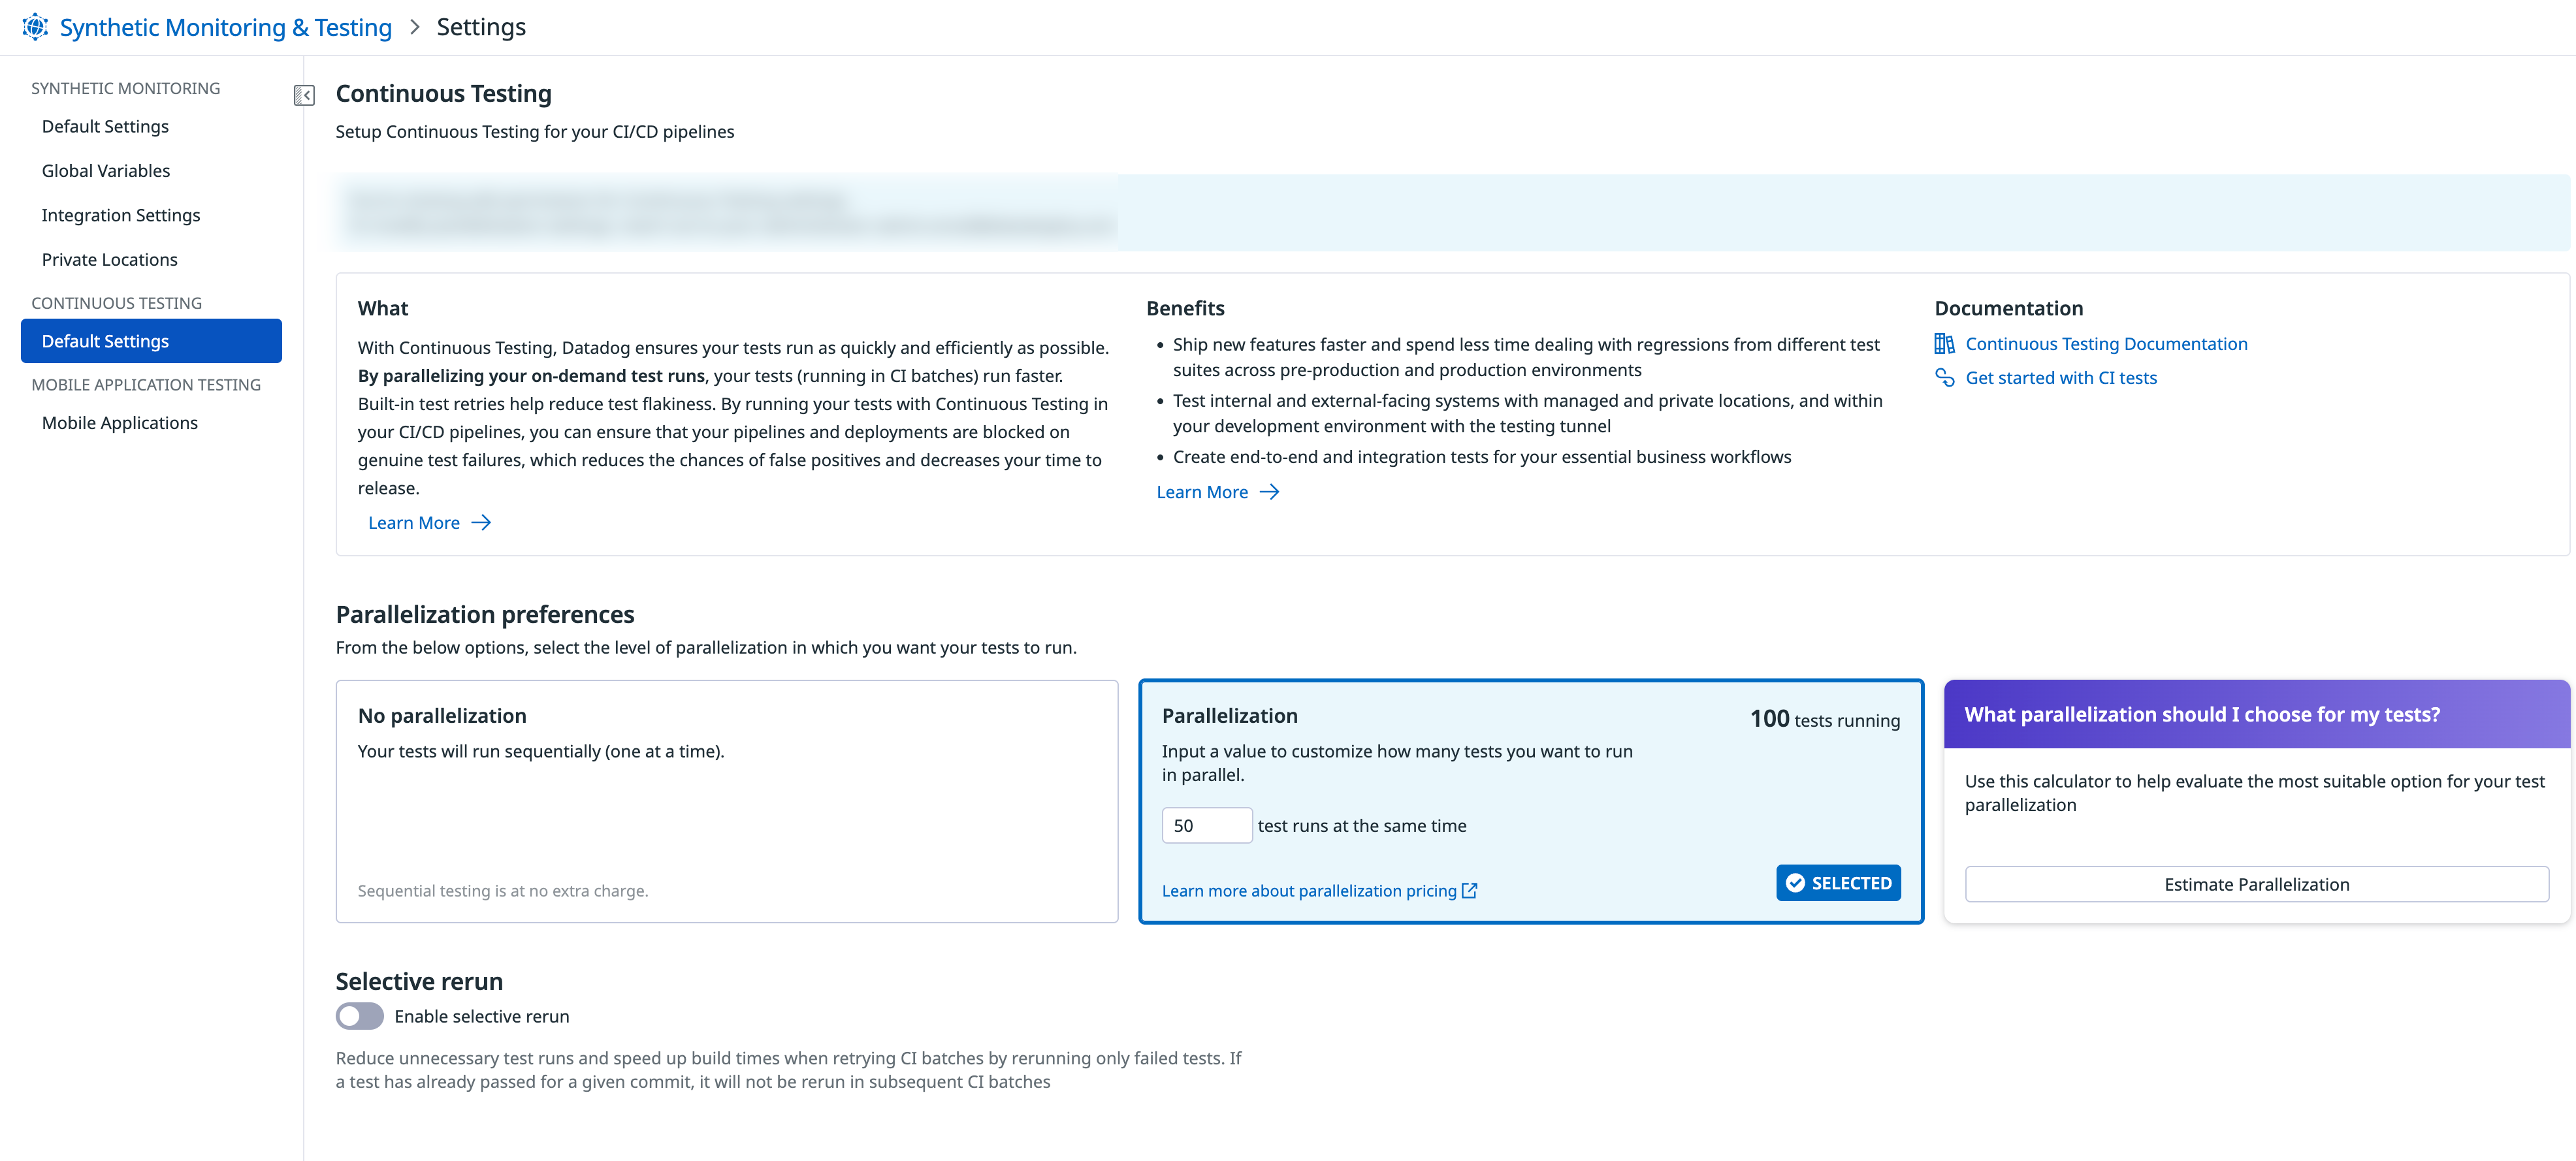Viewport: 2576px width, 1161px height.
Task: Open Mobile Applications settings
Action: 120,423
